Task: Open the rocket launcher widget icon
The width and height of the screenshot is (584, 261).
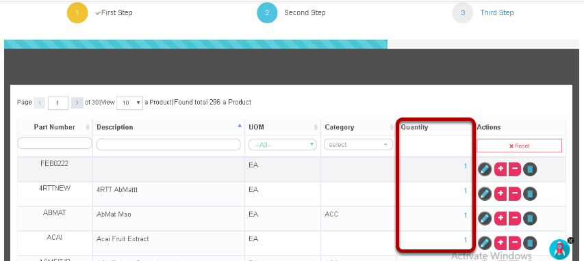Action: (x=559, y=249)
